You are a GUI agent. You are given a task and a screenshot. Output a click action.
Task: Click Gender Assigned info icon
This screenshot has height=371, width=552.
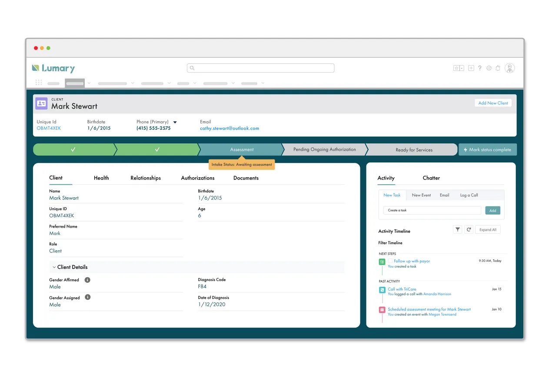pos(88,297)
